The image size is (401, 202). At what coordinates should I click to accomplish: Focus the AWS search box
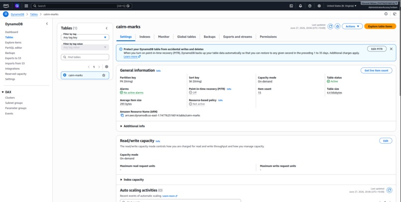click(x=82, y=6)
